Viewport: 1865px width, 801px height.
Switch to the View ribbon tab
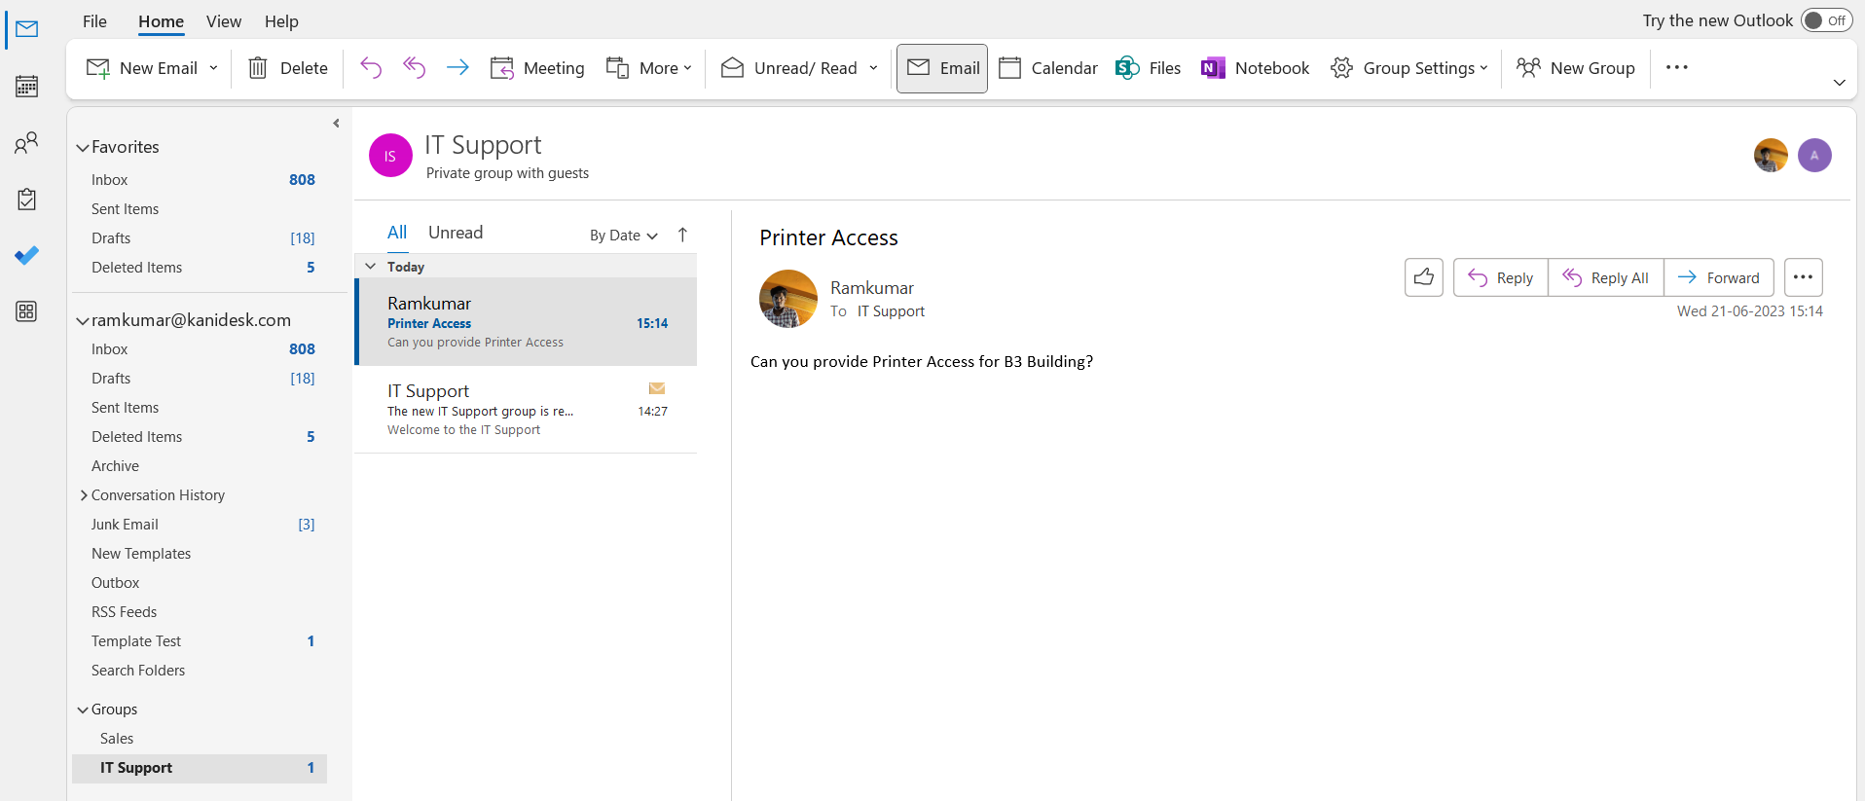224,21
